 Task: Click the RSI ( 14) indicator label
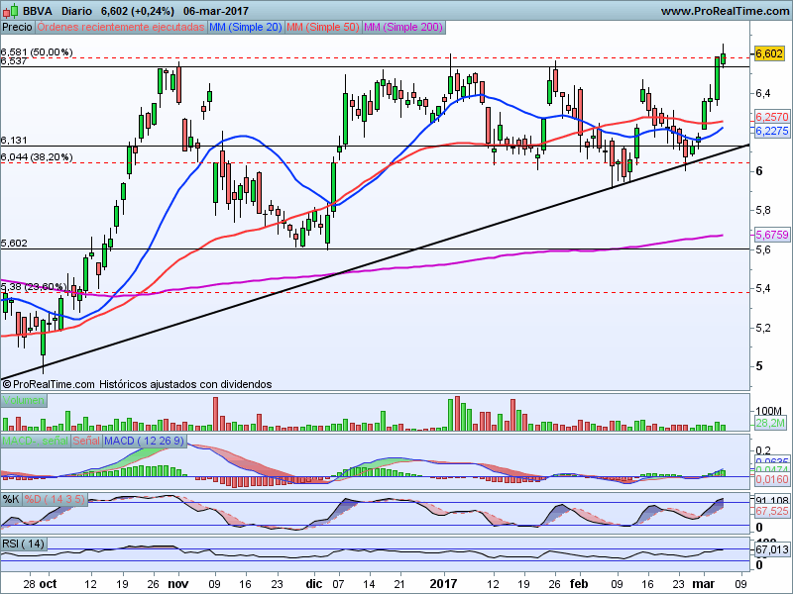[x=23, y=544]
